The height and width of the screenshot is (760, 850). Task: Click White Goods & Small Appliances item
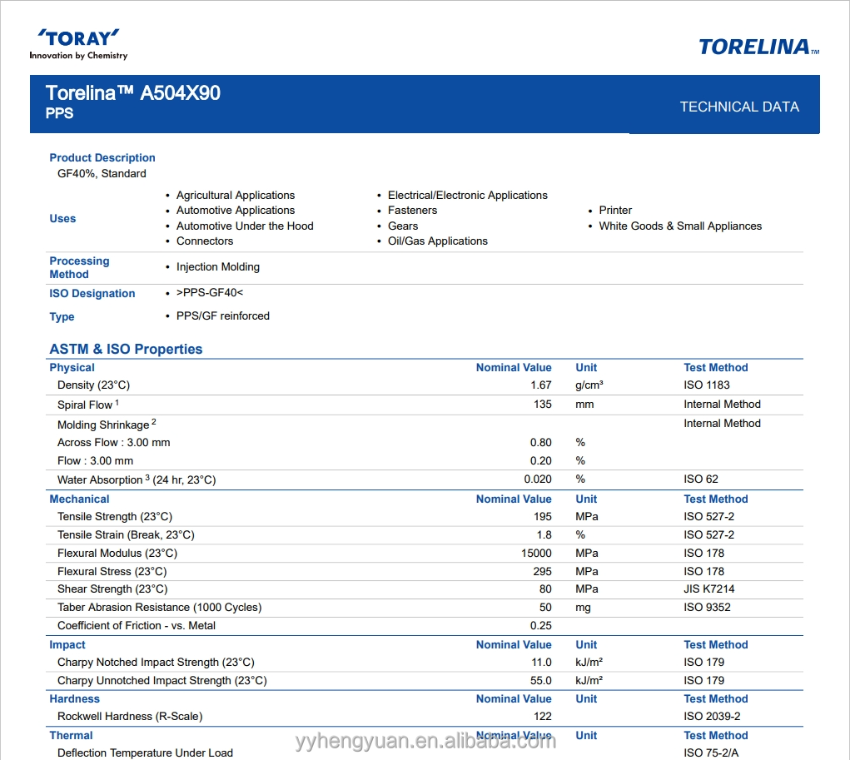point(679,226)
